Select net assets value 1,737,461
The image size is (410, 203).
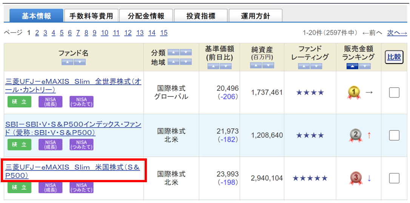pyautogui.click(x=267, y=93)
